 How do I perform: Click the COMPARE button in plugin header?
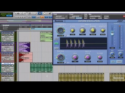pyautogui.click(x=79, y=18)
